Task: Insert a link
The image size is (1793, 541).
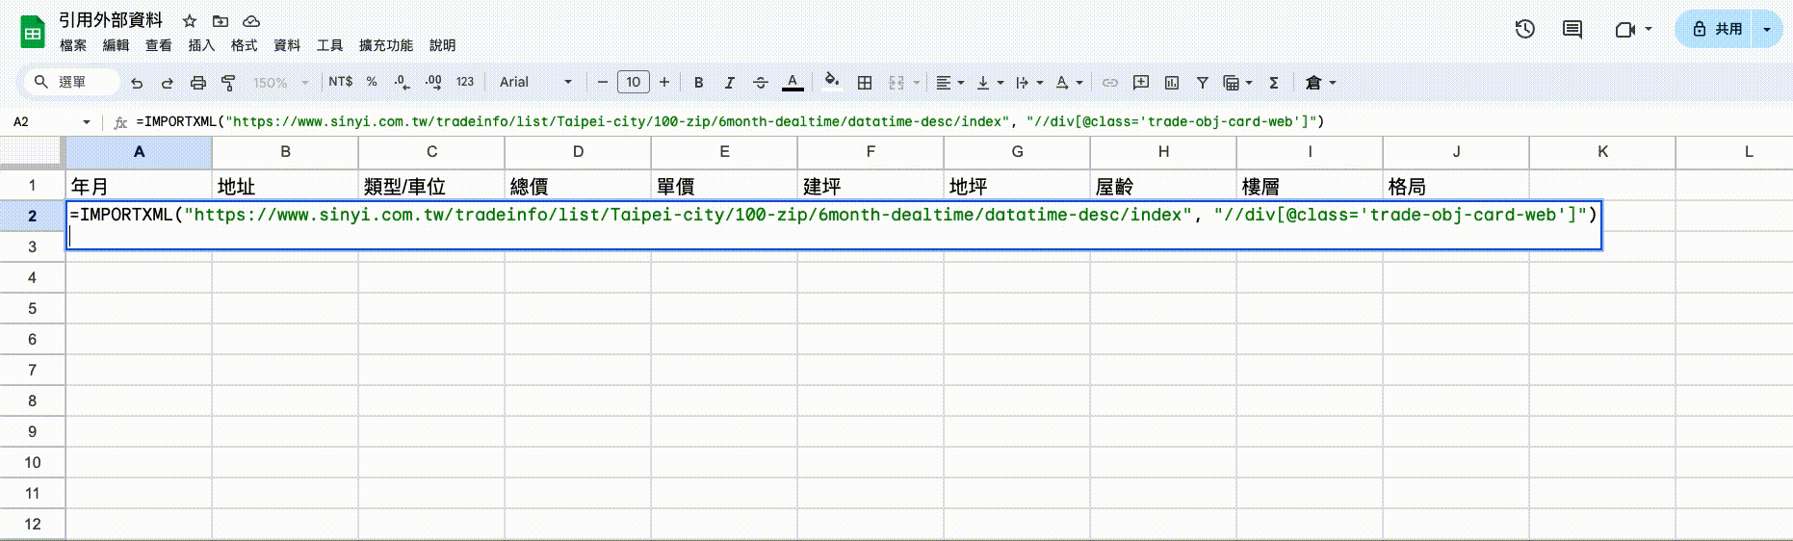Action: (x=1110, y=83)
